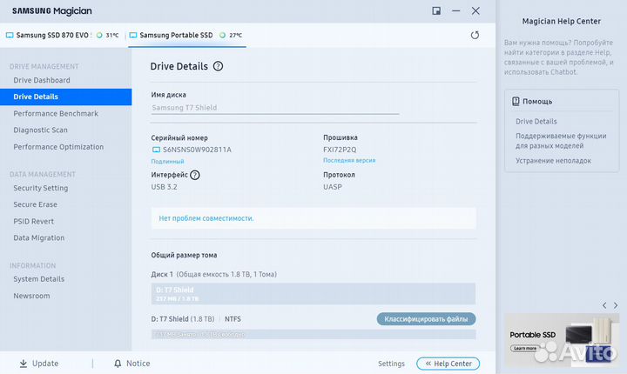Go to next help banner arrow
The image size is (627, 374).
616,305
